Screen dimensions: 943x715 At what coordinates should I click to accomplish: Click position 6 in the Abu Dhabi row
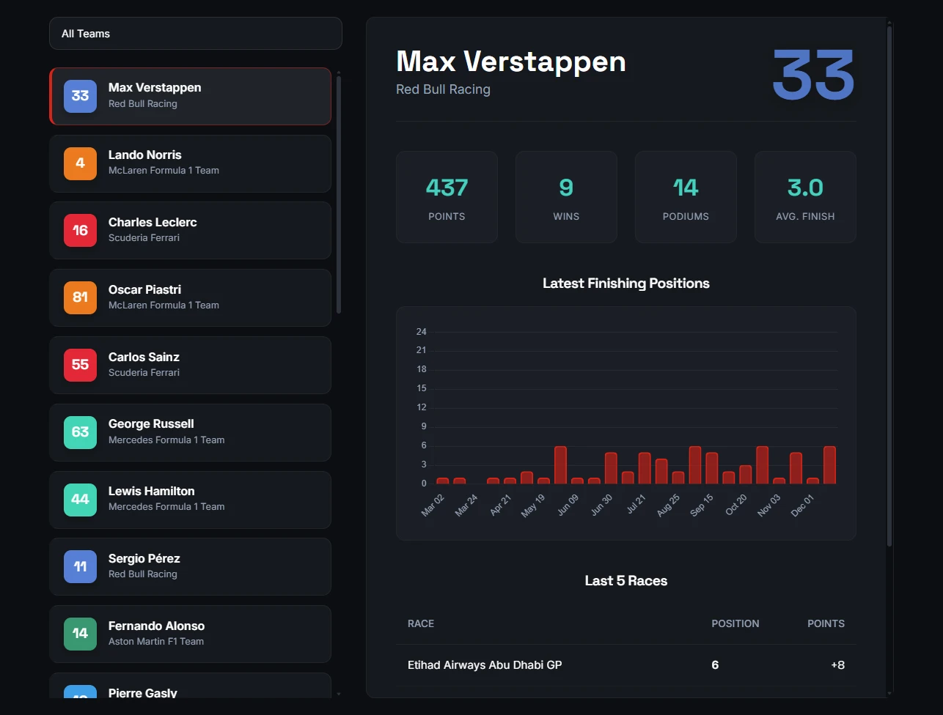[715, 665]
